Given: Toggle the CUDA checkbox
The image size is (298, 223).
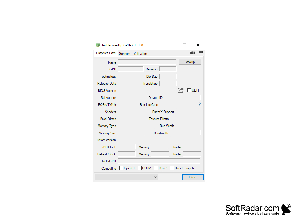Looking at the screenshot, I should coord(140,168).
